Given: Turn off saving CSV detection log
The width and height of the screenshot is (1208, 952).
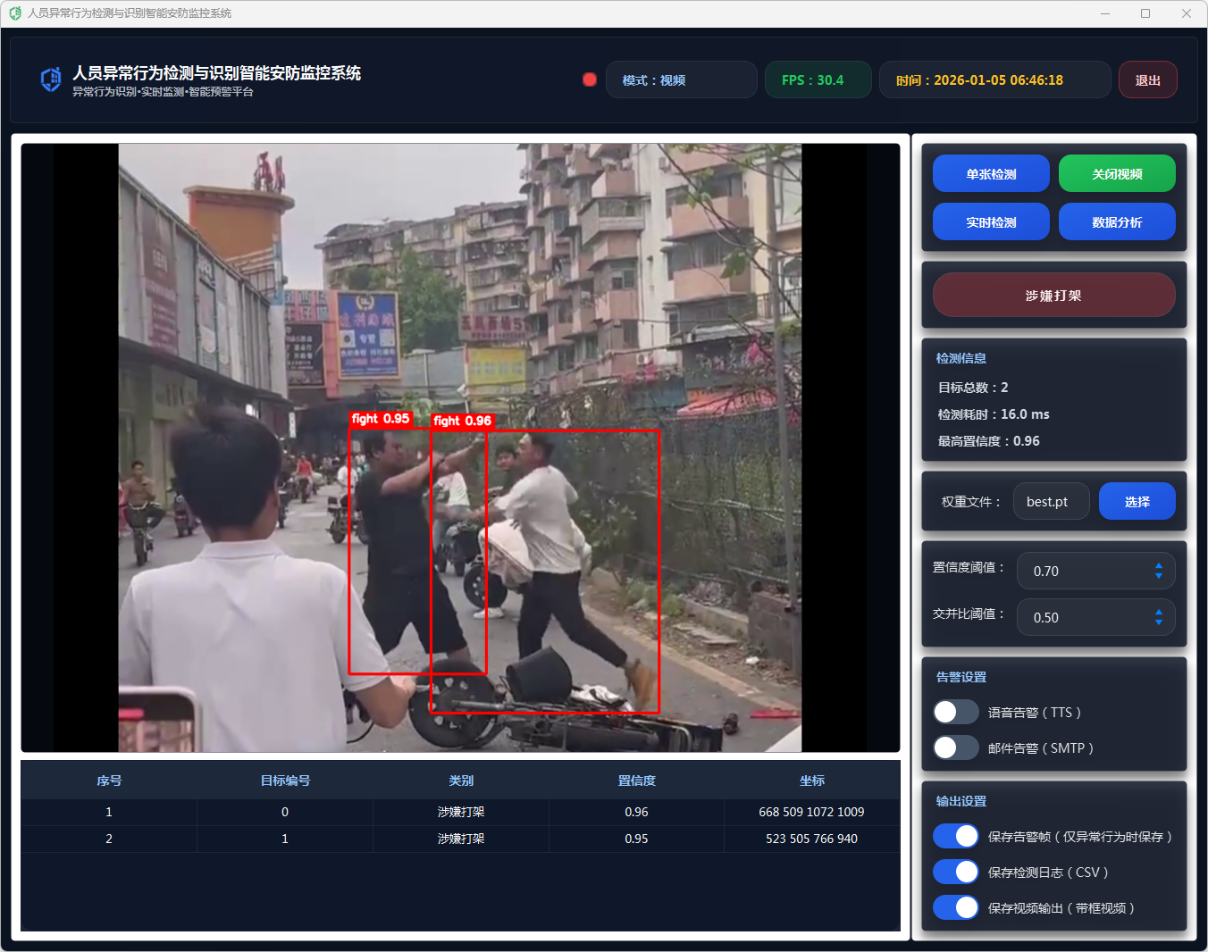Looking at the screenshot, I should (x=955, y=872).
